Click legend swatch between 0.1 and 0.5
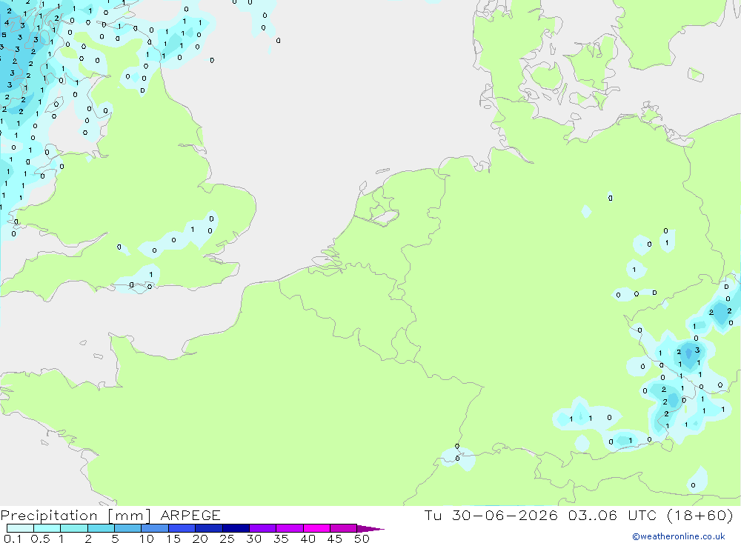741x543 pixels. [x=20, y=528]
